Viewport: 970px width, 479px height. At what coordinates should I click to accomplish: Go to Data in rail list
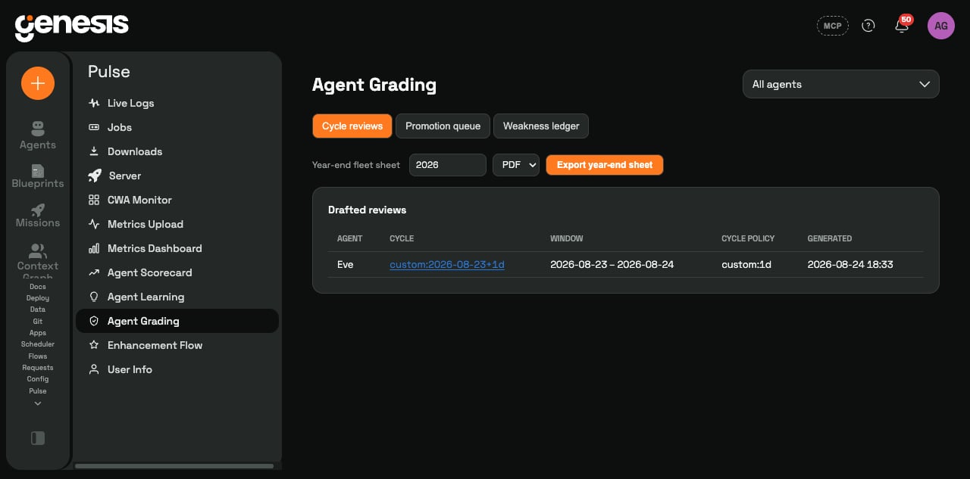pyautogui.click(x=38, y=309)
